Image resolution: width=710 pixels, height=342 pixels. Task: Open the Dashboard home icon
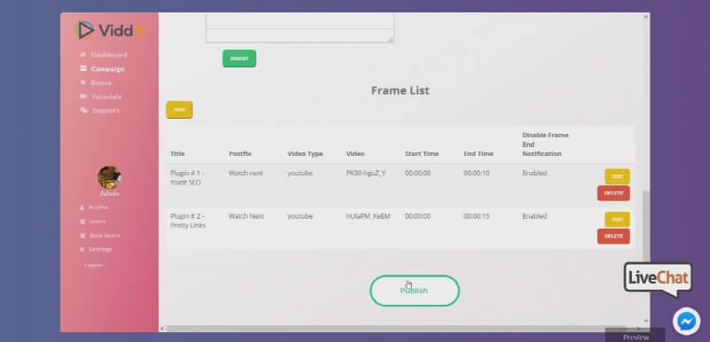[x=83, y=55]
